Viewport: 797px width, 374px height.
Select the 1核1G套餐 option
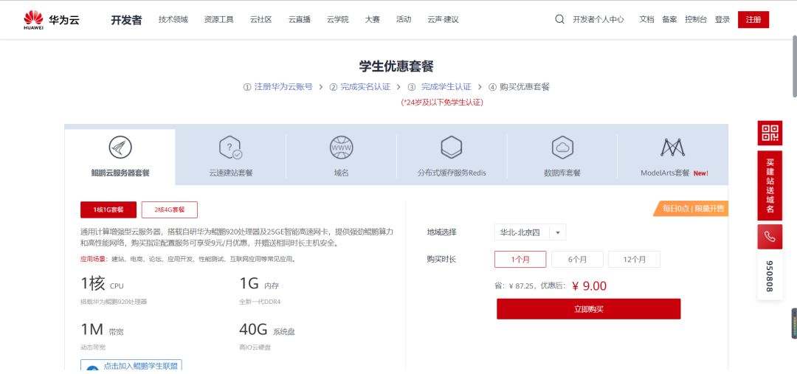[x=108, y=209]
